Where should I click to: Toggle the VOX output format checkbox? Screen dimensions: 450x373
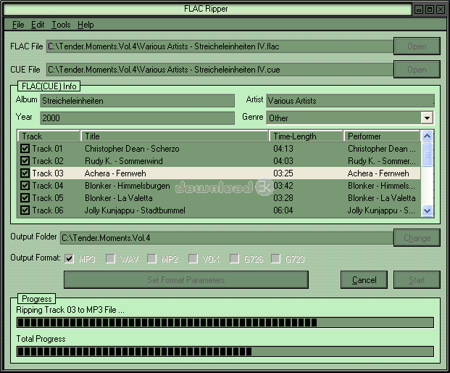pyautogui.click(x=193, y=258)
